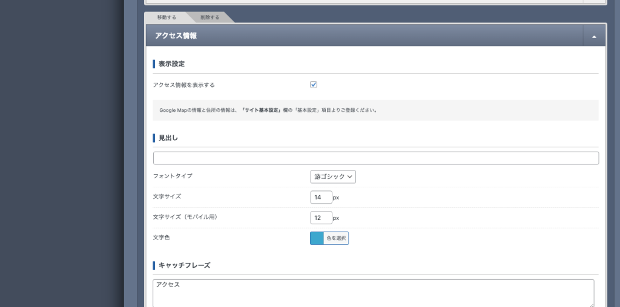
Task: Click the 文字サイズ（モバイル用） label
Action: 185,217
